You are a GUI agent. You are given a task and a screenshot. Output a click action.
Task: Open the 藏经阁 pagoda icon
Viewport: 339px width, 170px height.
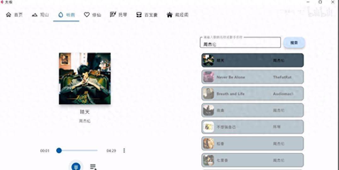170,15
